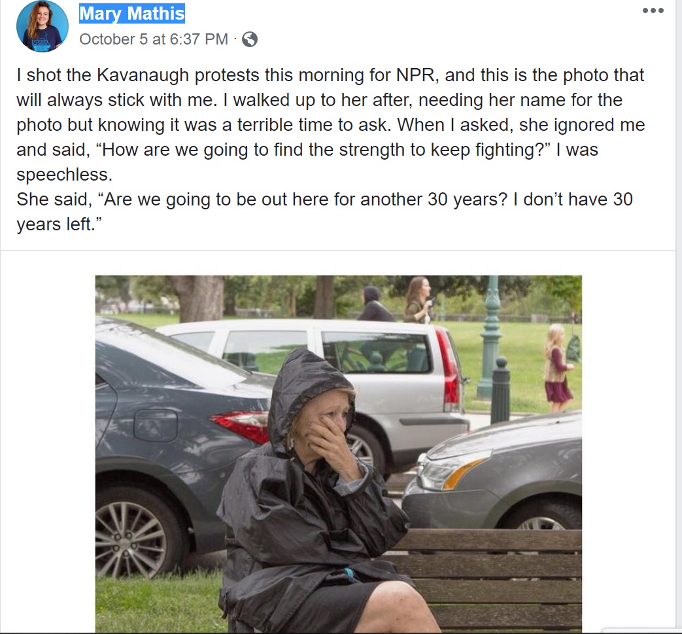Click the walking woman holding a phone

pos(417,300)
